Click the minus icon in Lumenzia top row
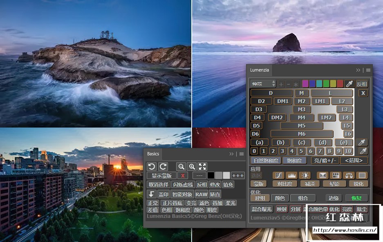Viewport: 383px width, 242px height. [289, 84]
